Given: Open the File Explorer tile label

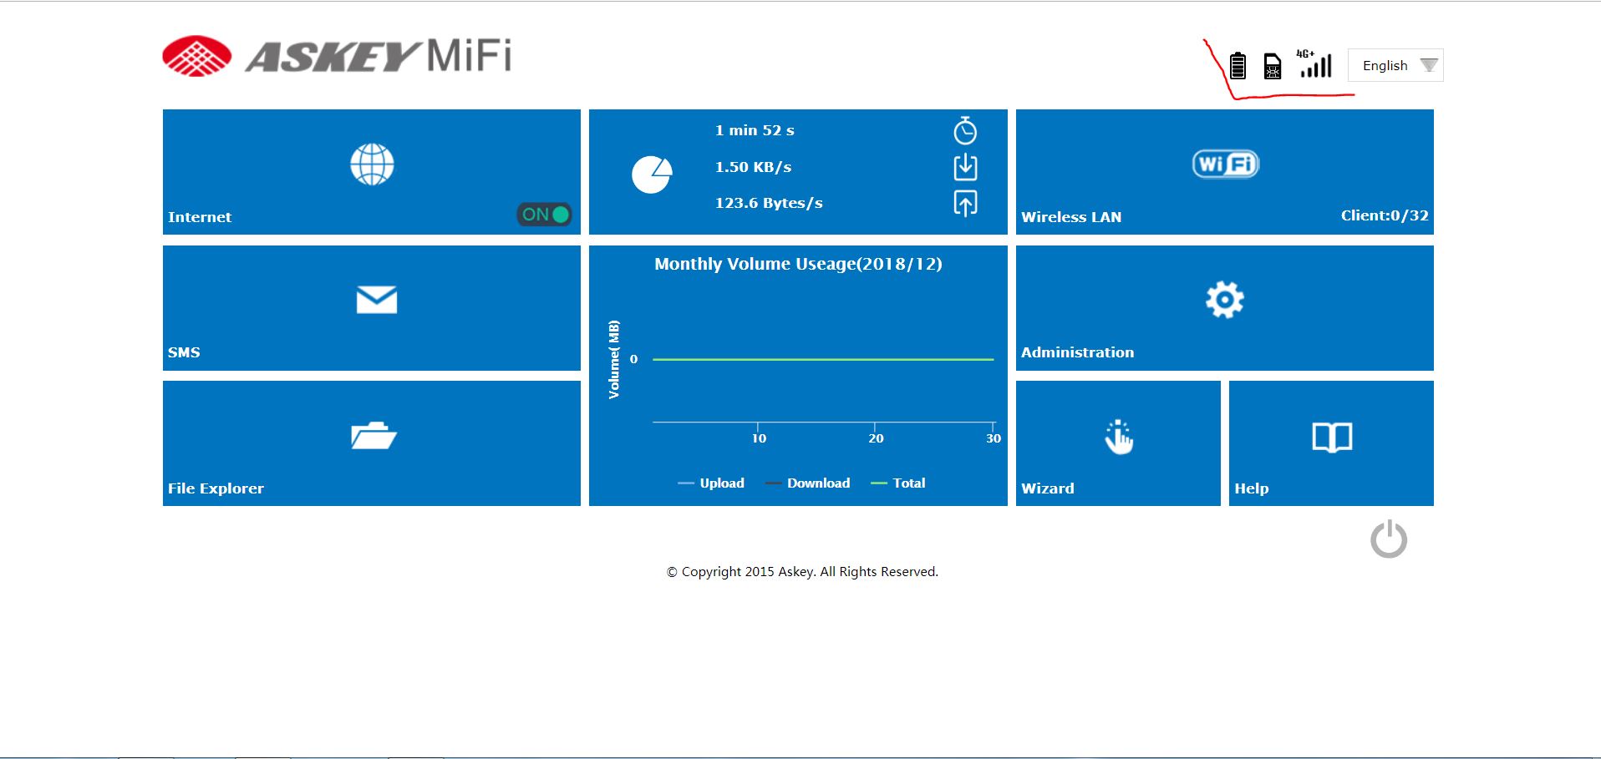Looking at the screenshot, I should pyautogui.click(x=216, y=488).
